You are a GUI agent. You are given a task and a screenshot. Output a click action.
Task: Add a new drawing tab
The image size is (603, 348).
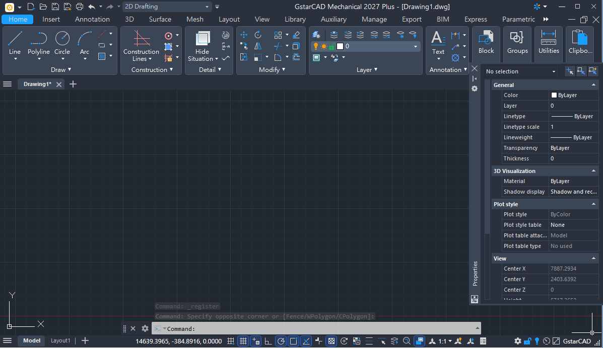click(73, 84)
